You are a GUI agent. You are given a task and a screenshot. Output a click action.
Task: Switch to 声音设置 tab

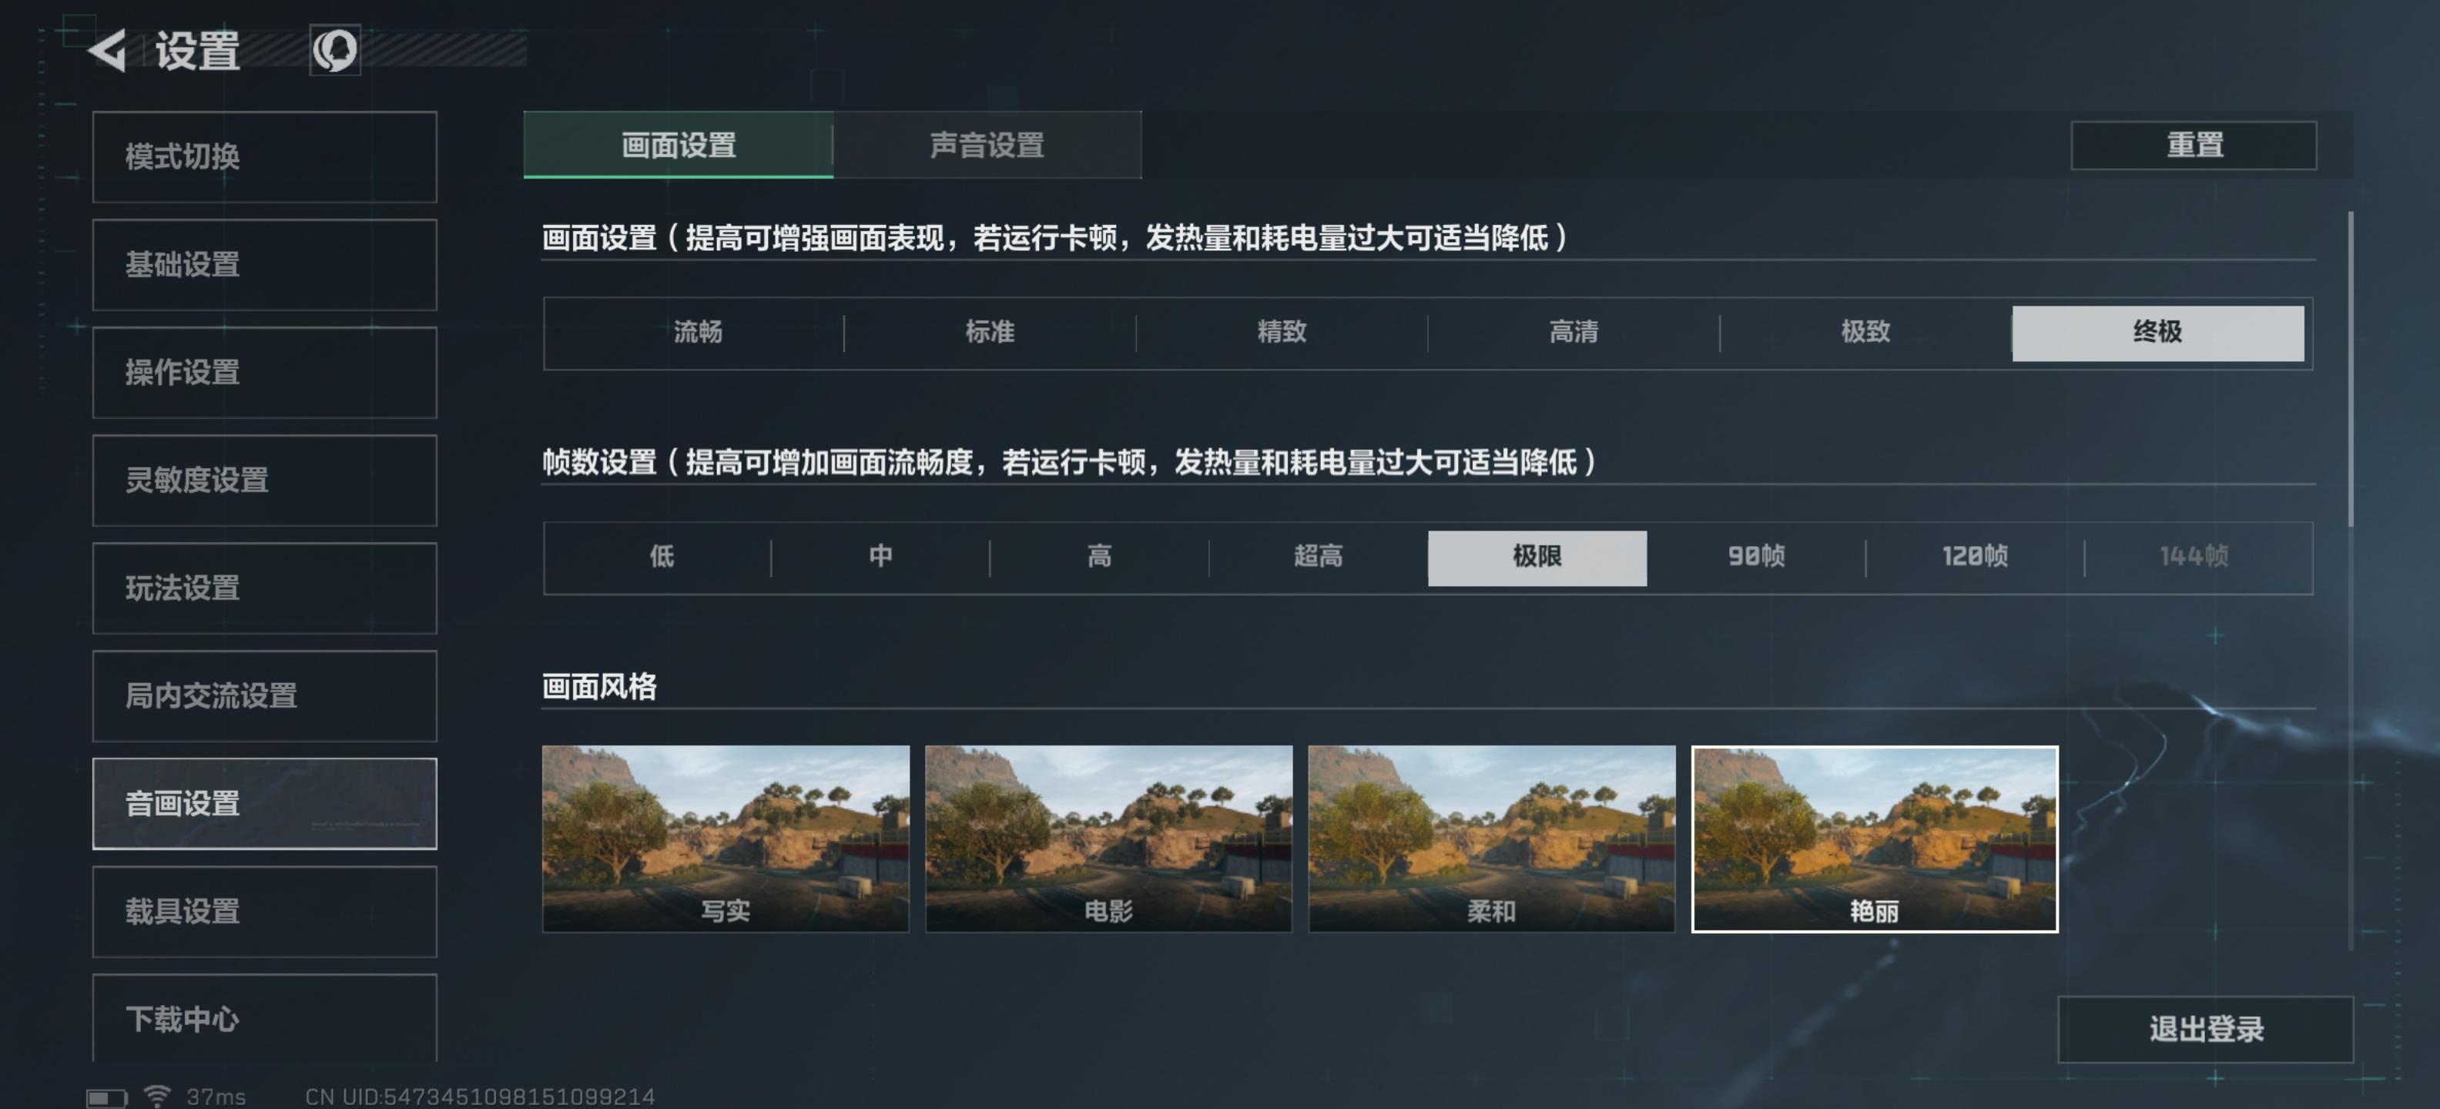(x=987, y=145)
